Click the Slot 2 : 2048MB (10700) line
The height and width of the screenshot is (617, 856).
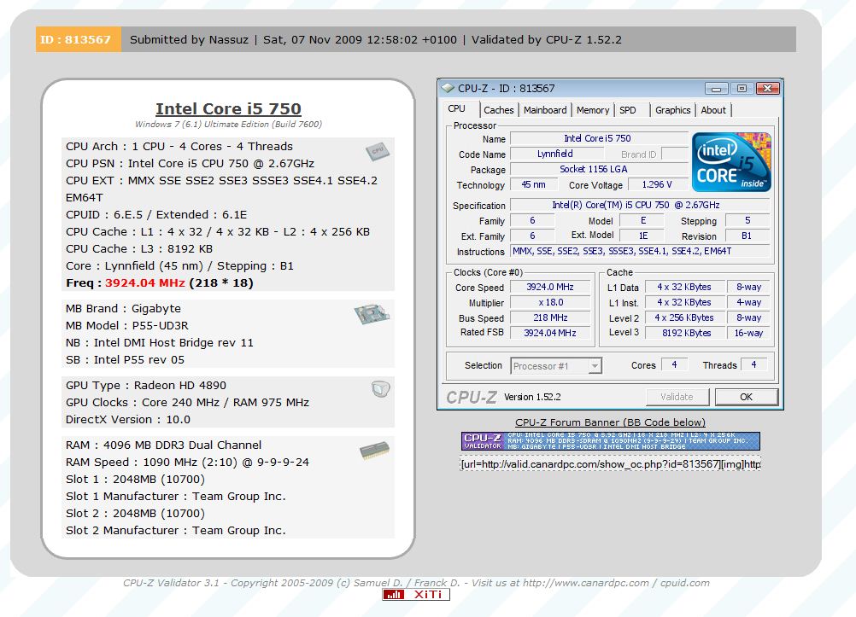[x=135, y=514]
